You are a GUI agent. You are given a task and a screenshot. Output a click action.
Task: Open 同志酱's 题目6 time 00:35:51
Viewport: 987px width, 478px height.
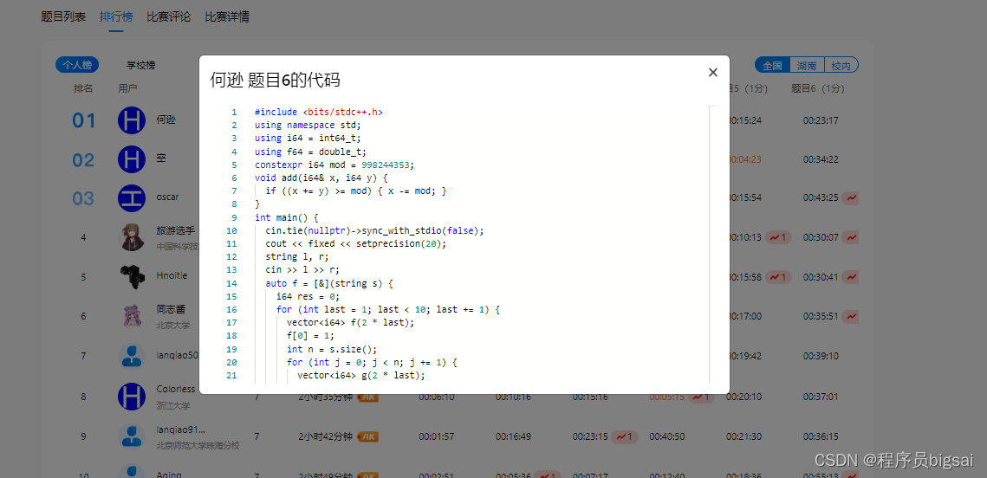click(x=821, y=316)
